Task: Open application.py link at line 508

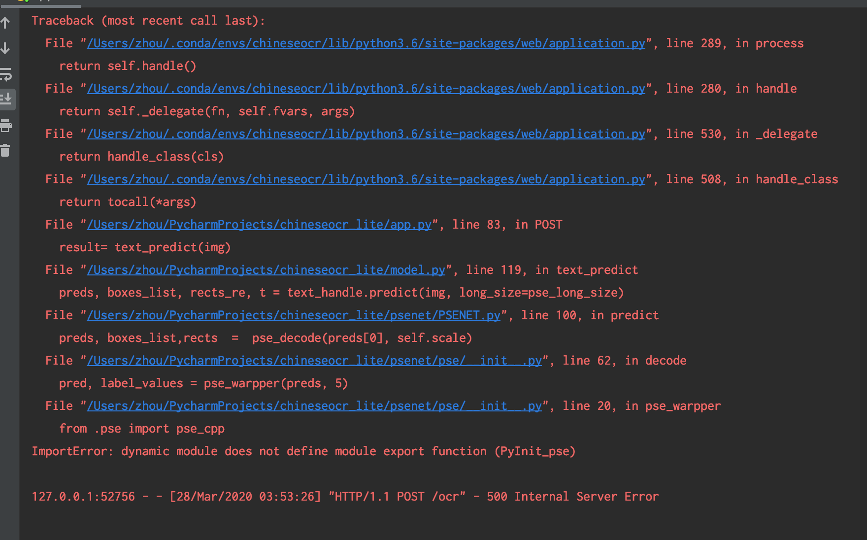Action: pyautogui.click(x=365, y=179)
